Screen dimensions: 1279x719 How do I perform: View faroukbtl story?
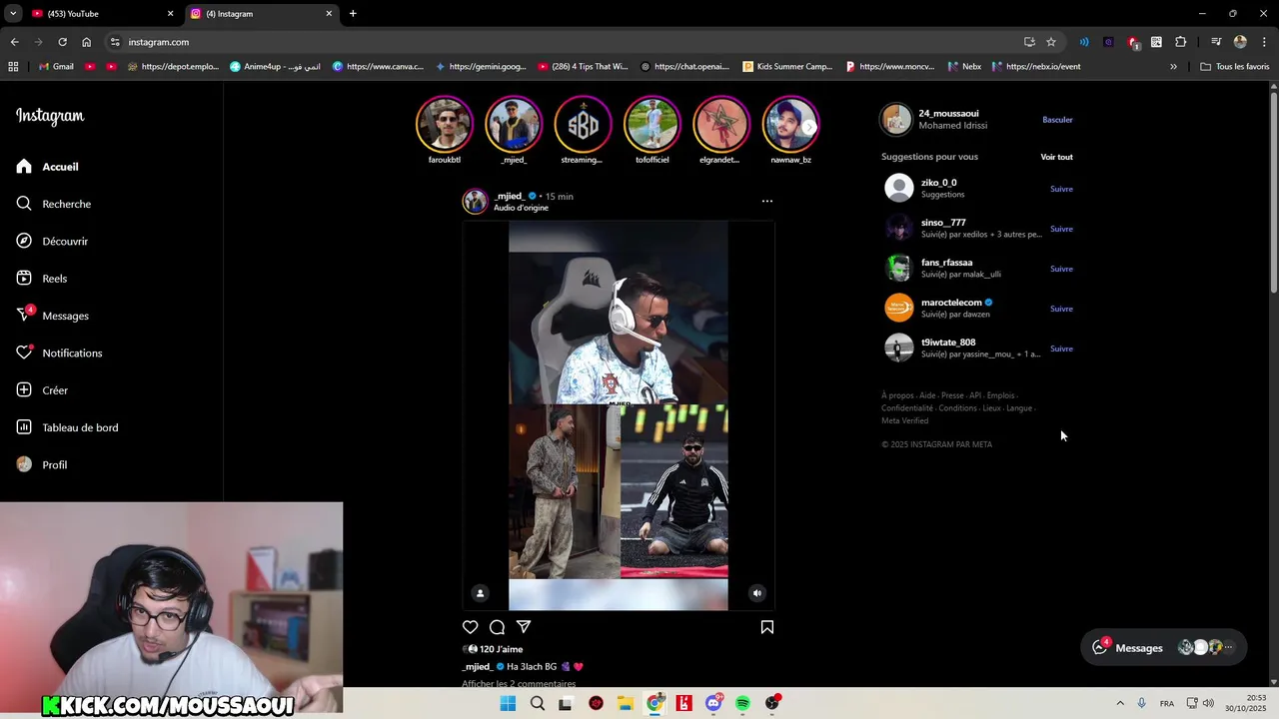445,124
